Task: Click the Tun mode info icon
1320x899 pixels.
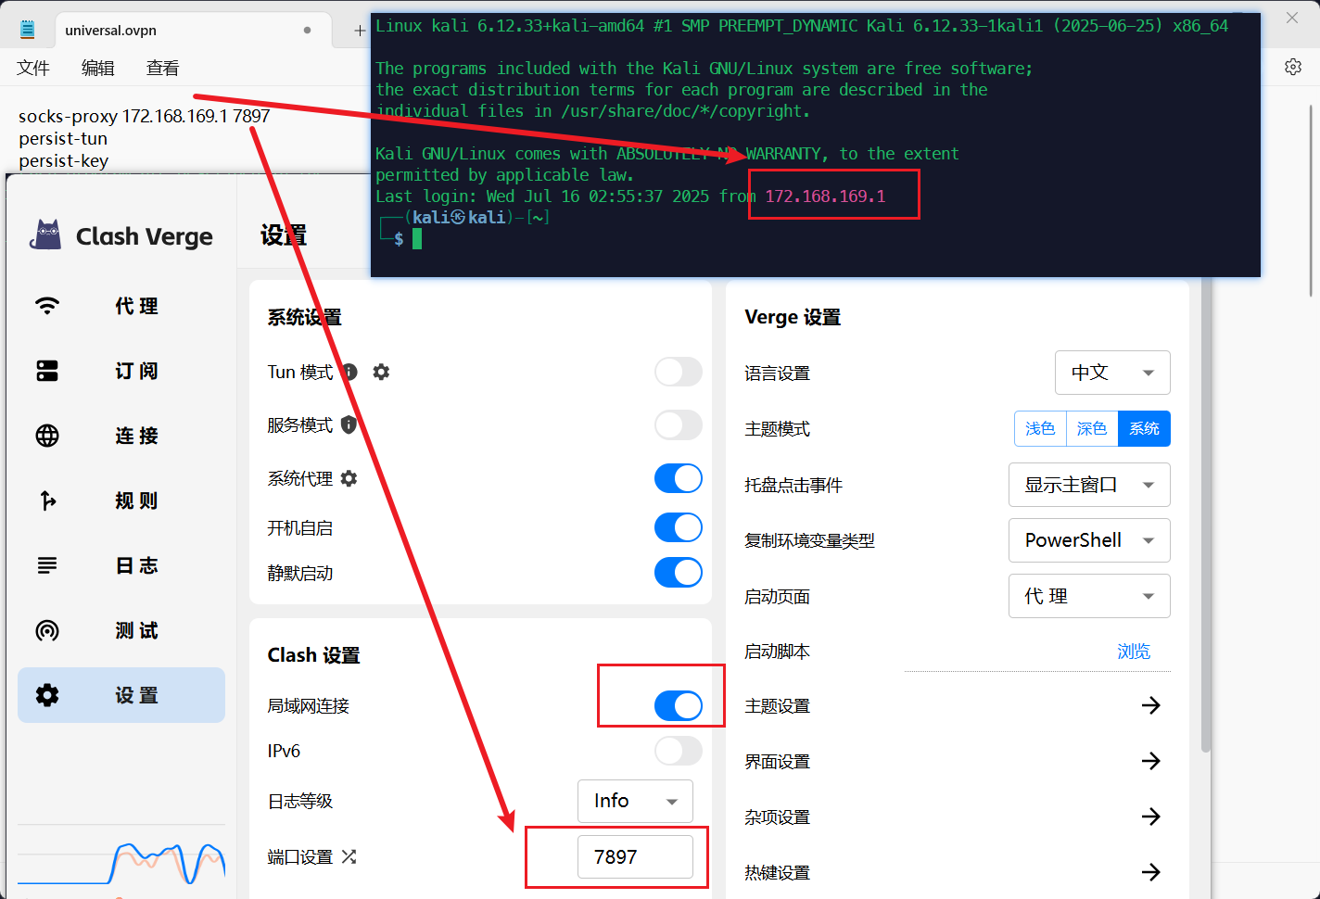Action: pos(350,372)
